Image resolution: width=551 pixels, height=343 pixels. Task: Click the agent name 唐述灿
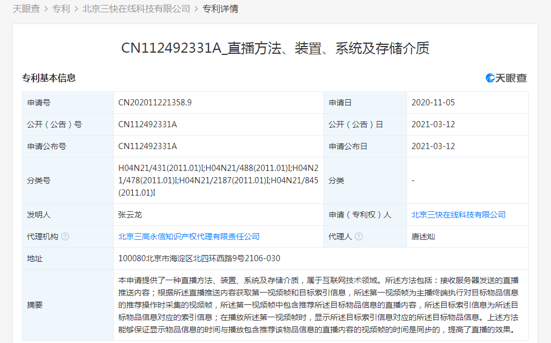tap(423, 237)
